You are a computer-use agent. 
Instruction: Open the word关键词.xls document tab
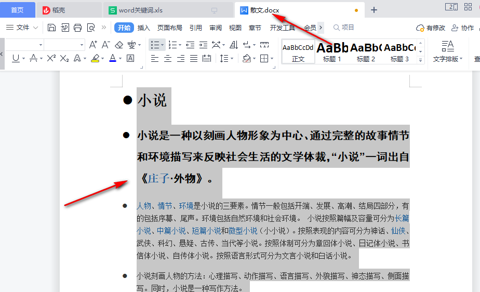click(140, 10)
